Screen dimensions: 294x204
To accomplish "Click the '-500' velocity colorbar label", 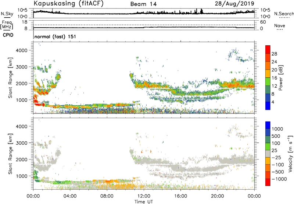I will 278,172.
